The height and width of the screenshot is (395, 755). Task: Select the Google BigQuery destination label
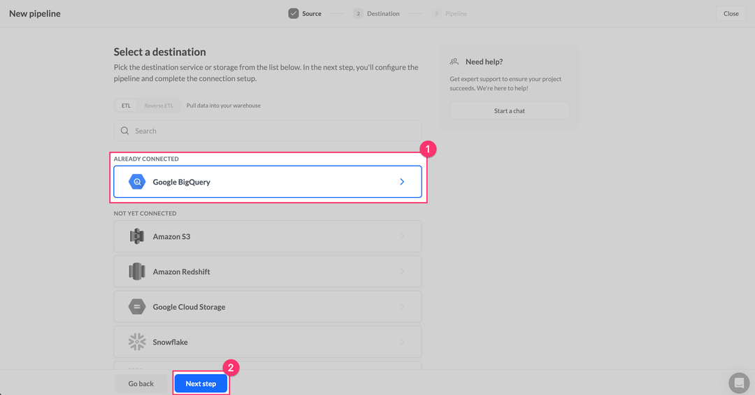[x=182, y=182]
